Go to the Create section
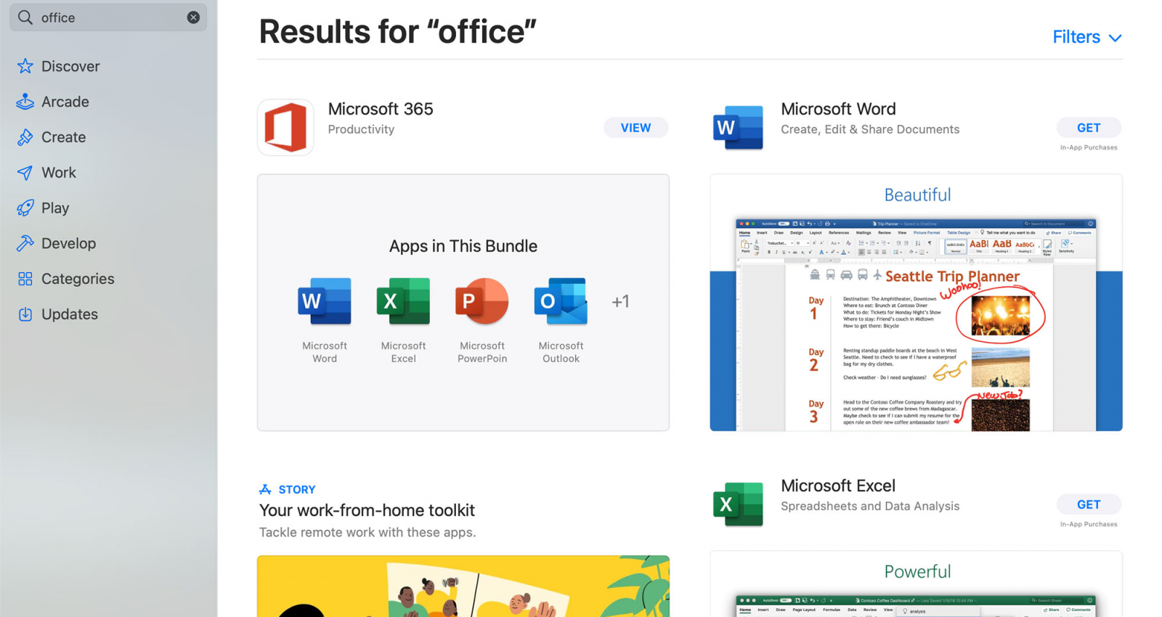1162x617 pixels. (x=63, y=137)
